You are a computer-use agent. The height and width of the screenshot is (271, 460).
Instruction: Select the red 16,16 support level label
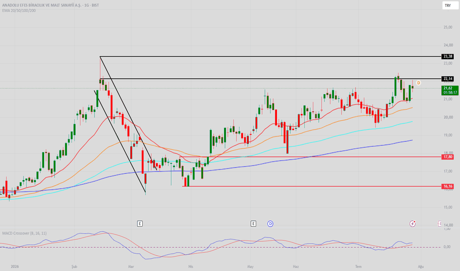pyautogui.click(x=448, y=186)
